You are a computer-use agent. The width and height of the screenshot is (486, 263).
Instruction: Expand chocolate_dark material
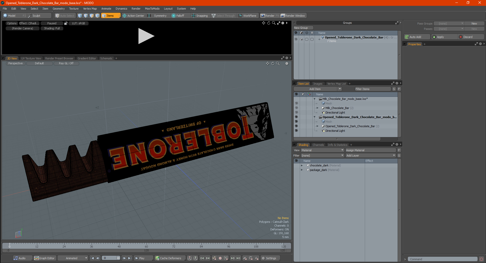tap(302, 165)
